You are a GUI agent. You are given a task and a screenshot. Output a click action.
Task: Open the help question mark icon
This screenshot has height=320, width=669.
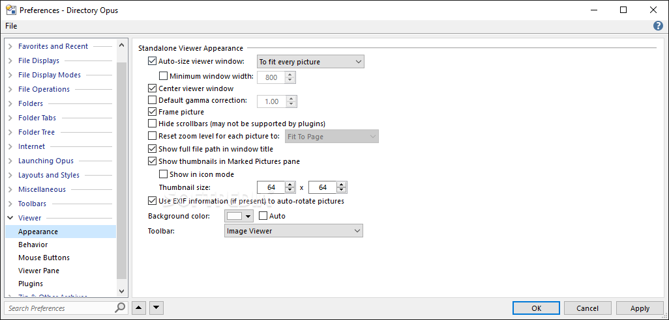pos(658,26)
